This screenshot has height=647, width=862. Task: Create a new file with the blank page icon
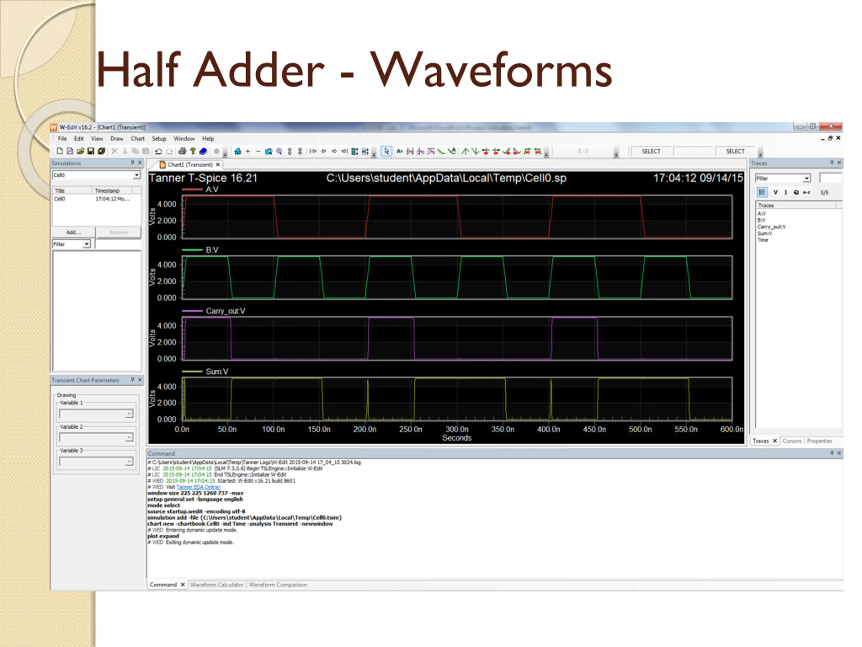(60, 151)
